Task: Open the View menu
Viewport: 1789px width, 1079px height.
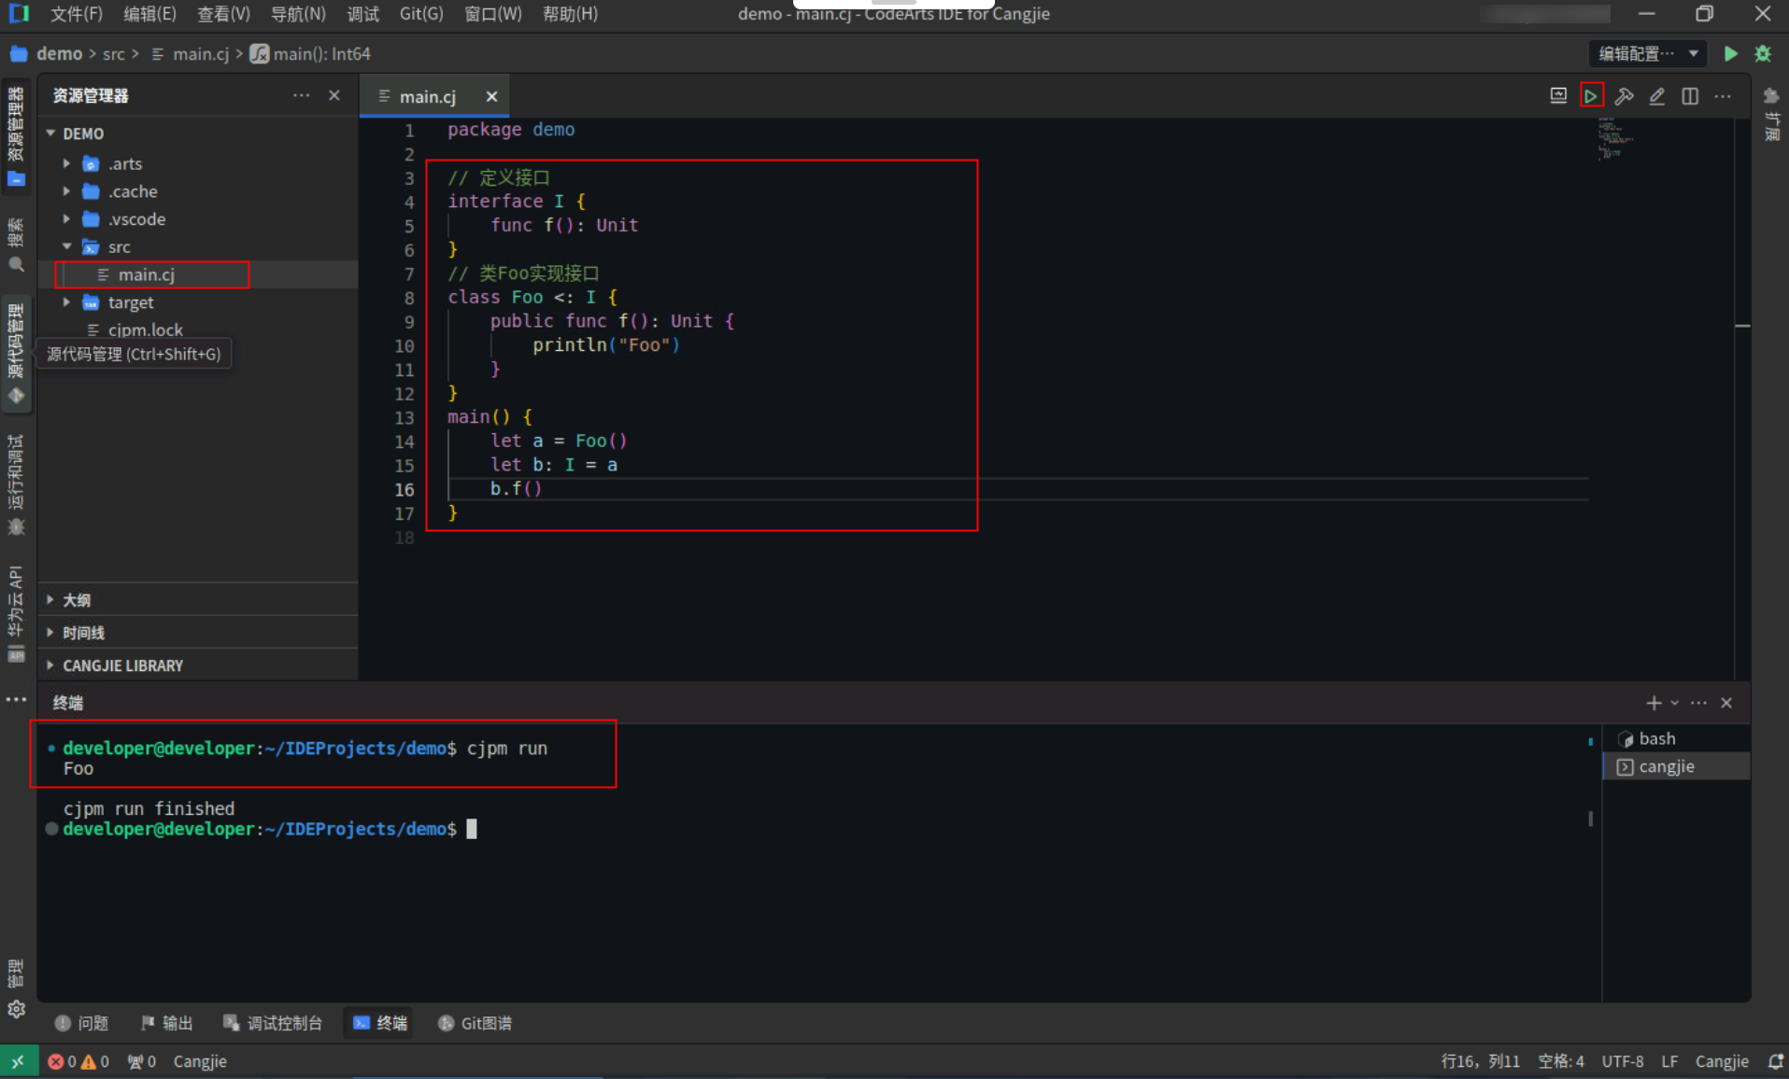Action: 223,14
